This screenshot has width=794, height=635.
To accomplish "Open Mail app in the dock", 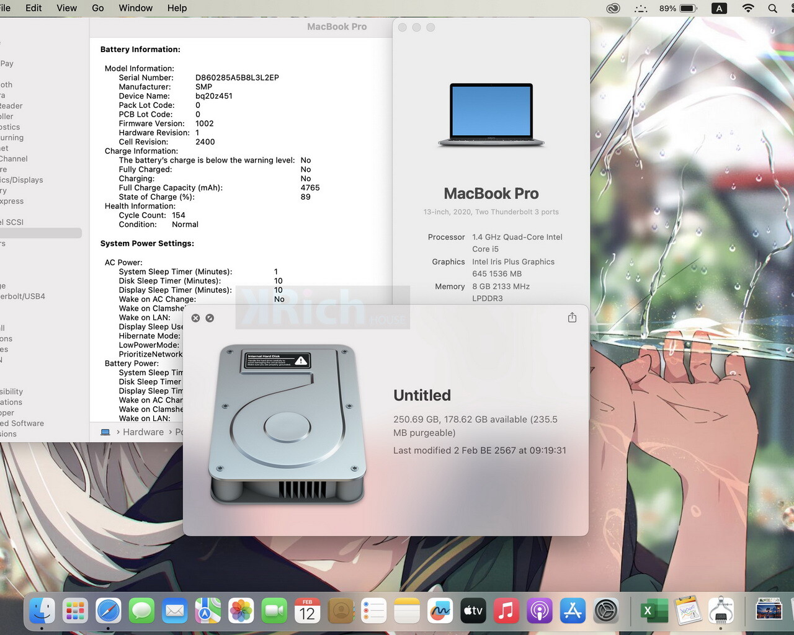I will (x=175, y=611).
